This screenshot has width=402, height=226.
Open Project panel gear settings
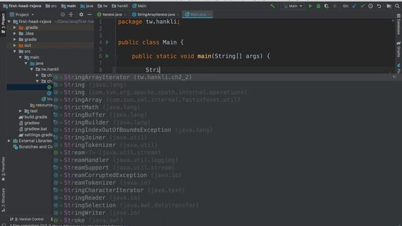coord(81,14)
